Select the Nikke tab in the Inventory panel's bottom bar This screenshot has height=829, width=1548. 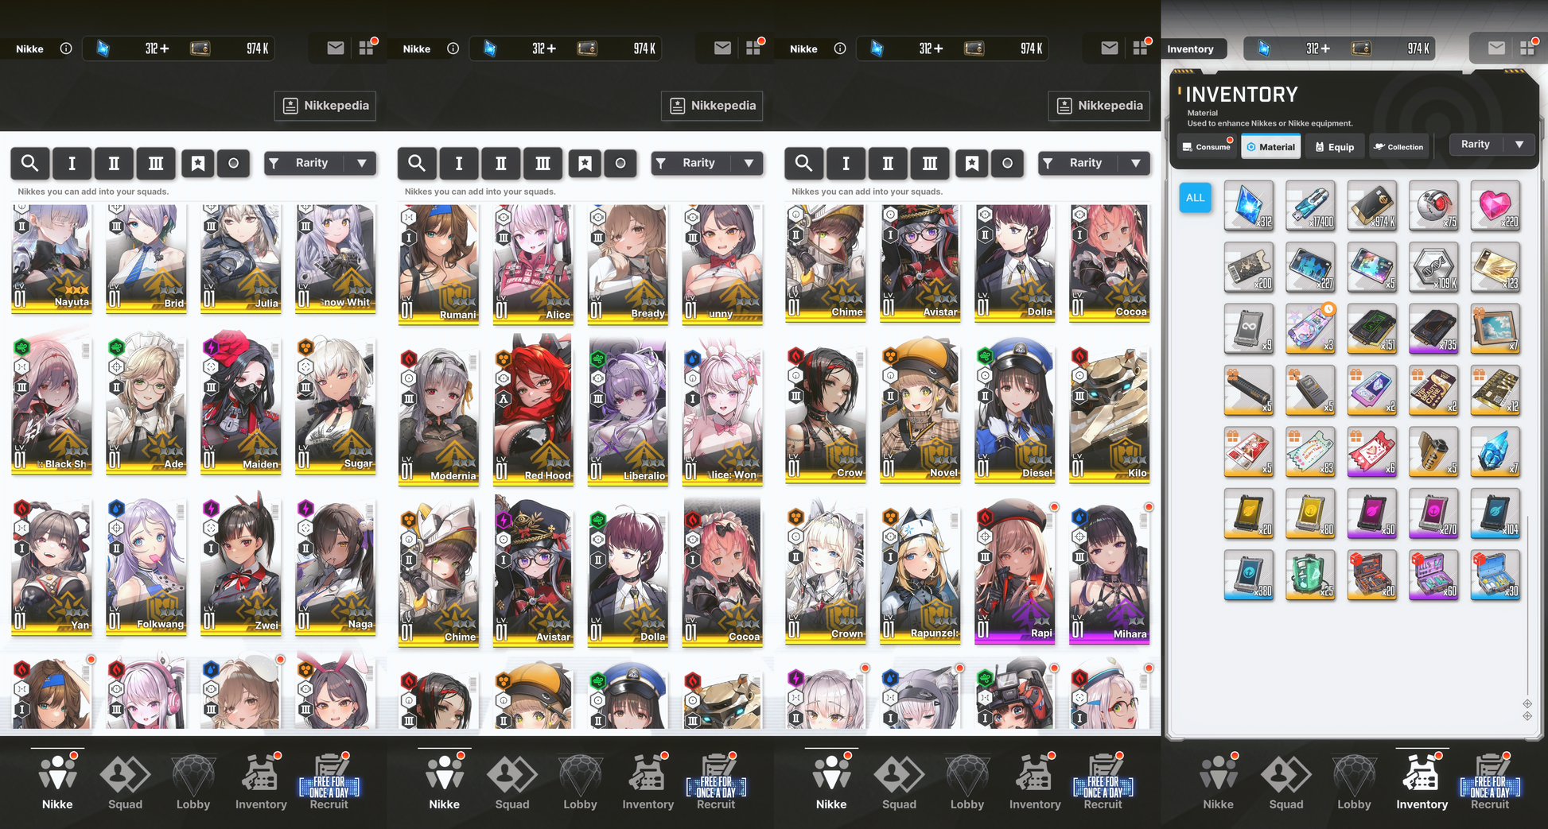coord(1218,782)
